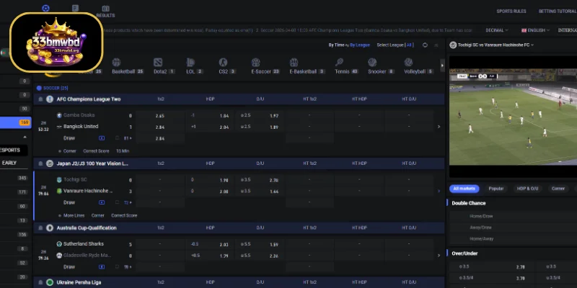Toggle favorite box in Tochigi SC Draw row

coord(117,202)
